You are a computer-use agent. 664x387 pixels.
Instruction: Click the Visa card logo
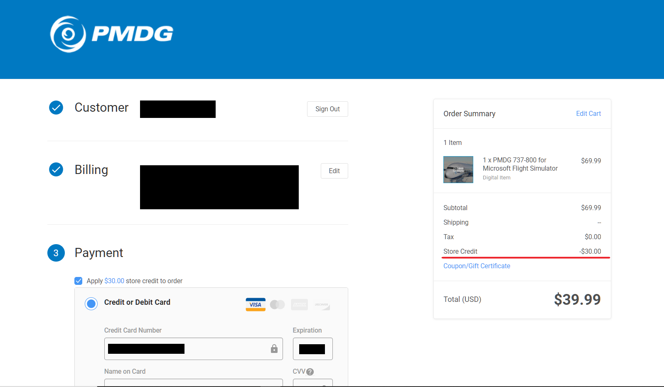[256, 304]
